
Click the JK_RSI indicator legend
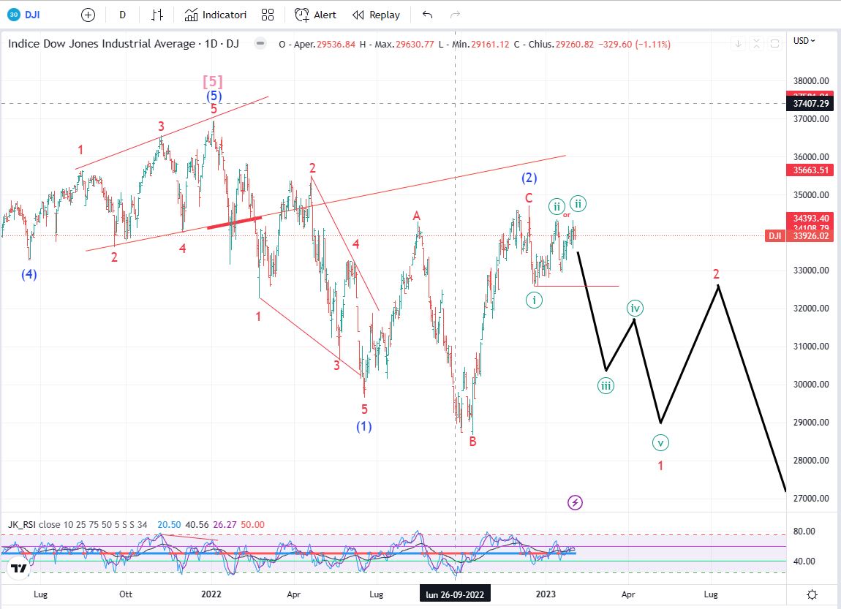click(78, 524)
